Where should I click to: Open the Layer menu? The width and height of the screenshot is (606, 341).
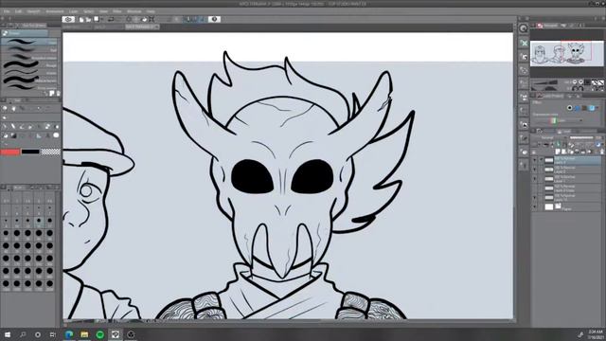pos(73,11)
